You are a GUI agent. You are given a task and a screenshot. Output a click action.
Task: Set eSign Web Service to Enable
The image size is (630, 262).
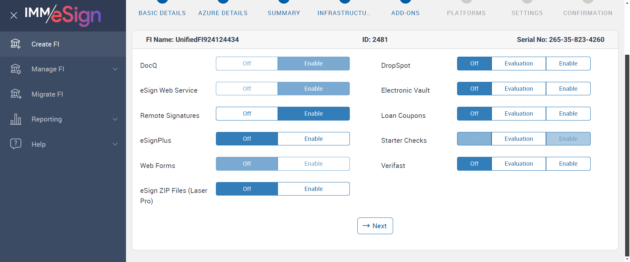pyautogui.click(x=314, y=89)
